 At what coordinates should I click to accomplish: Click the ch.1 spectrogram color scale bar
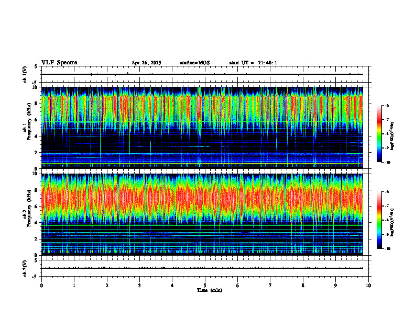click(x=379, y=134)
